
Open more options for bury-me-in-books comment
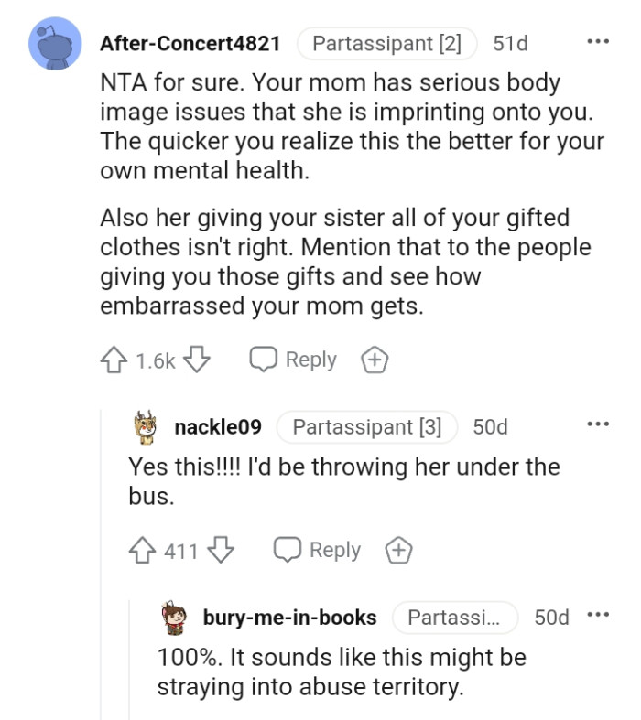pyautogui.click(x=598, y=617)
